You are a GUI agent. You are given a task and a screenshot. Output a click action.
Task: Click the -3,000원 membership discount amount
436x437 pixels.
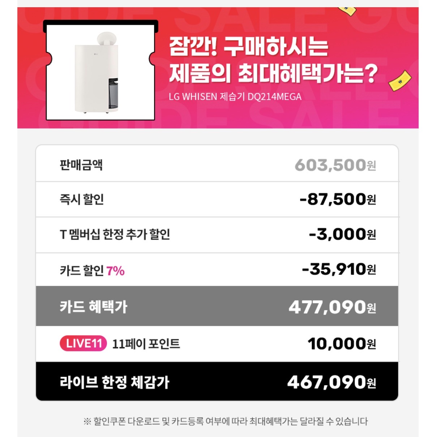click(342, 234)
